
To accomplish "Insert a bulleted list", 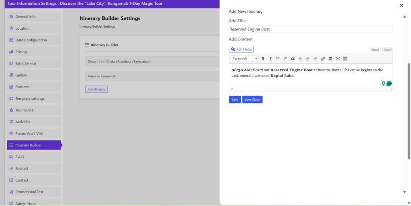I will 278,59.
